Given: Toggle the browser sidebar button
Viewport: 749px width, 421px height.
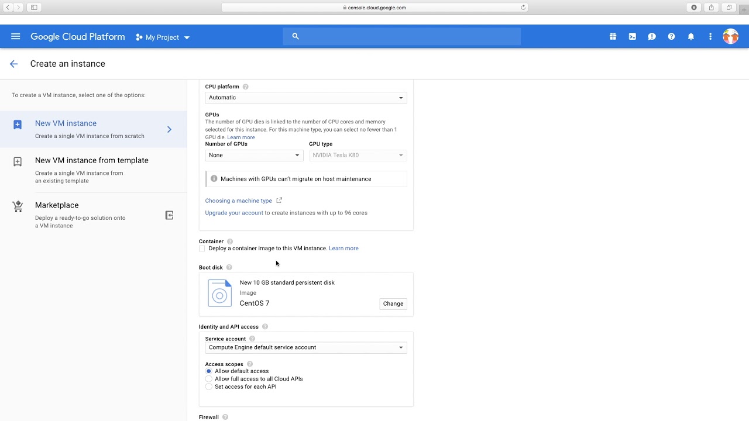Looking at the screenshot, I should click(34, 8).
